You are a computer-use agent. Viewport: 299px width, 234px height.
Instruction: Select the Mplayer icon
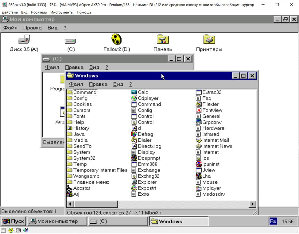(x=199, y=188)
